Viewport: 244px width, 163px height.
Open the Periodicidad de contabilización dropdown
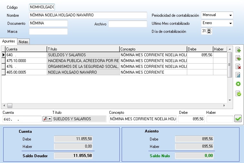(x=230, y=15)
